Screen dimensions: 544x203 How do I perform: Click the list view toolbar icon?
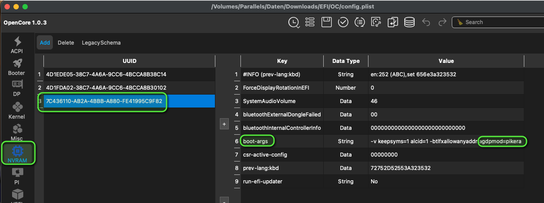point(310,22)
